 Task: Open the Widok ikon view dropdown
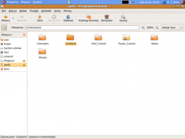pos(172,27)
